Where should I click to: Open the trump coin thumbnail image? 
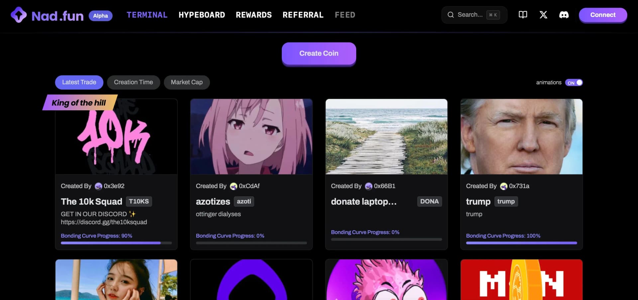coord(521,137)
